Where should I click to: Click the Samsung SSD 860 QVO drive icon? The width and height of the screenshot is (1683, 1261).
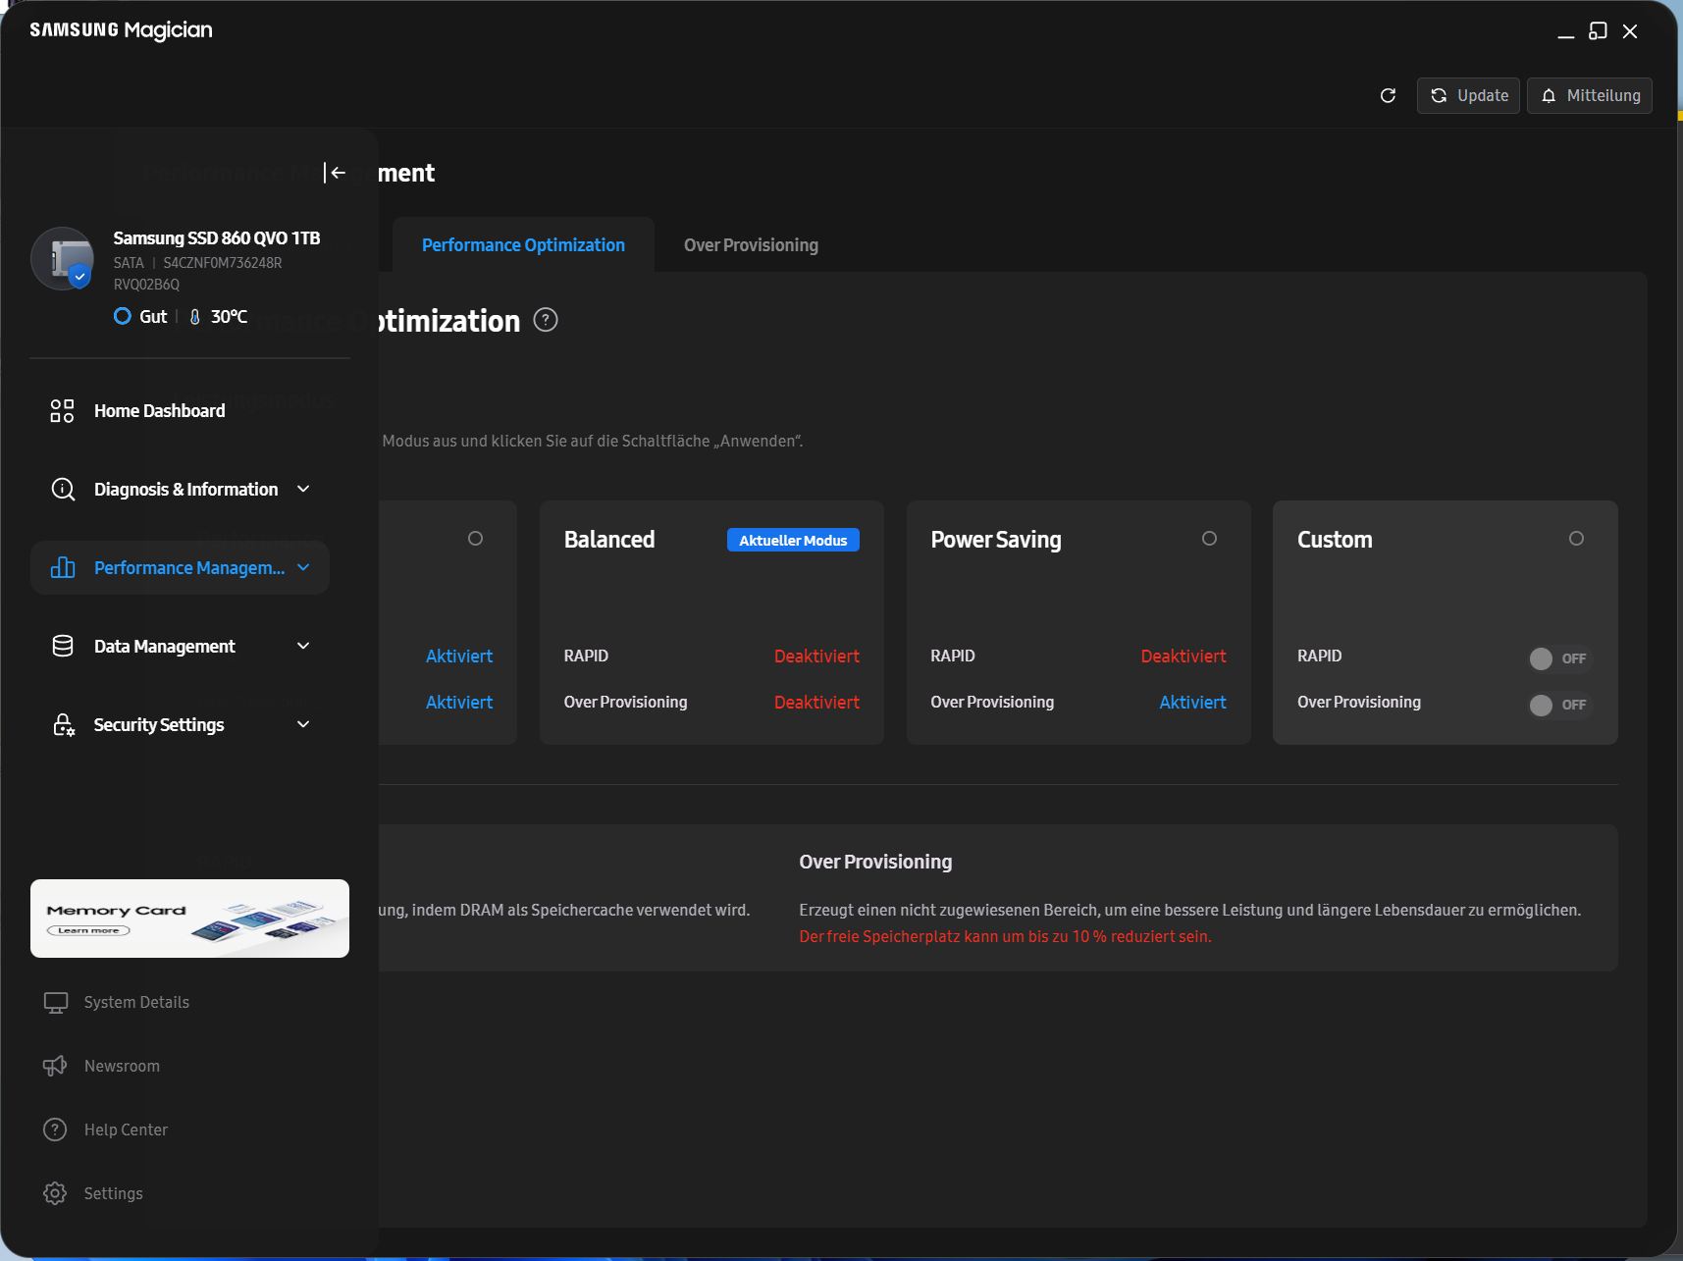click(x=63, y=259)
